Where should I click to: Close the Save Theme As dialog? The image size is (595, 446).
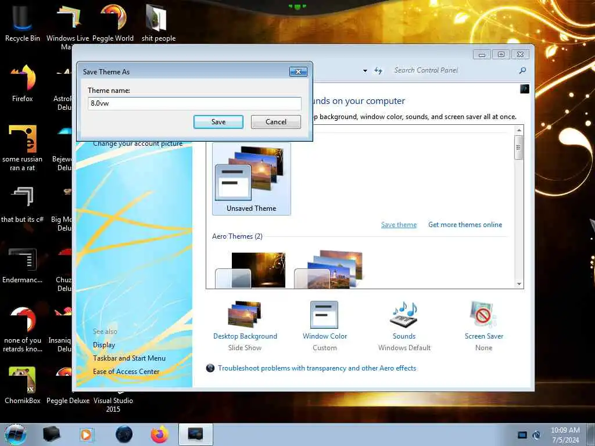tap(298, 71)
